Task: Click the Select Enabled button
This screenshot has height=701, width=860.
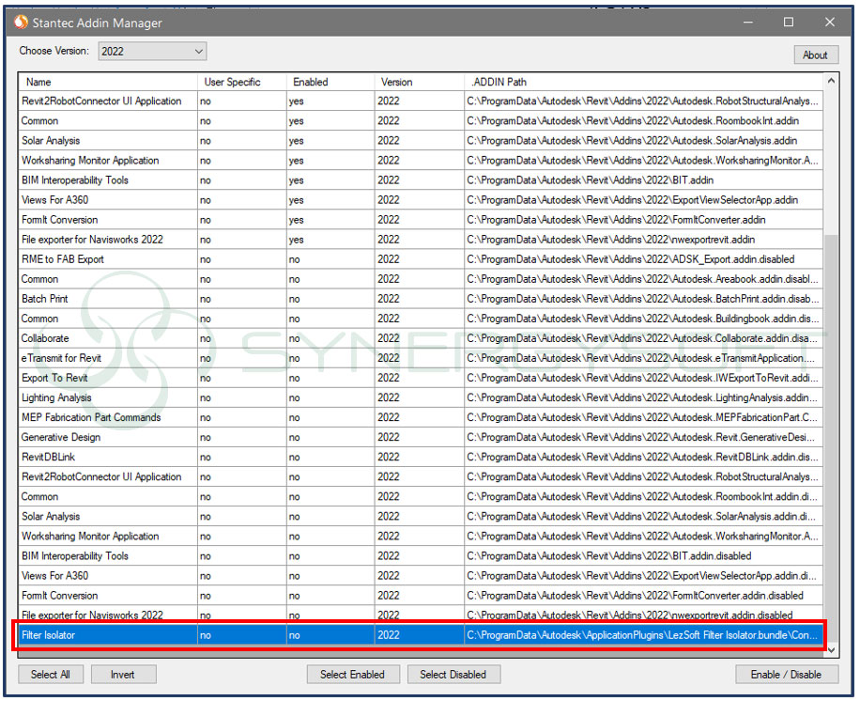Action: coord(353,674)
